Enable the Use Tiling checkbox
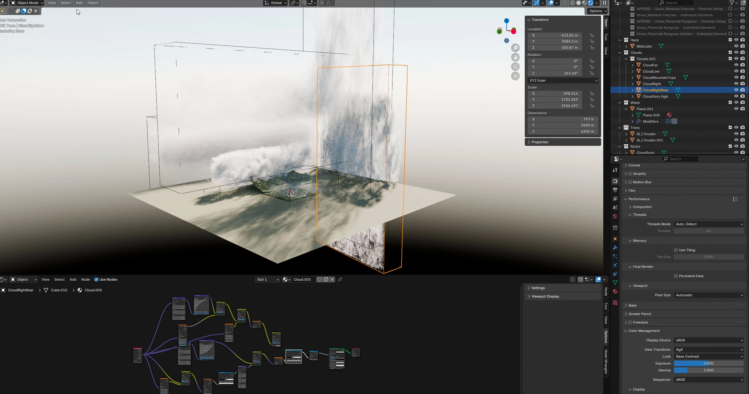Viewport: 749px width, 394px height. pos(676,250)
